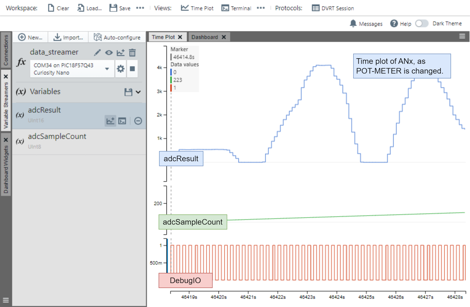This screenshot has height=307, width=470.
Task: Open the Messages notification bell
Action: click(x=353, y=23)
